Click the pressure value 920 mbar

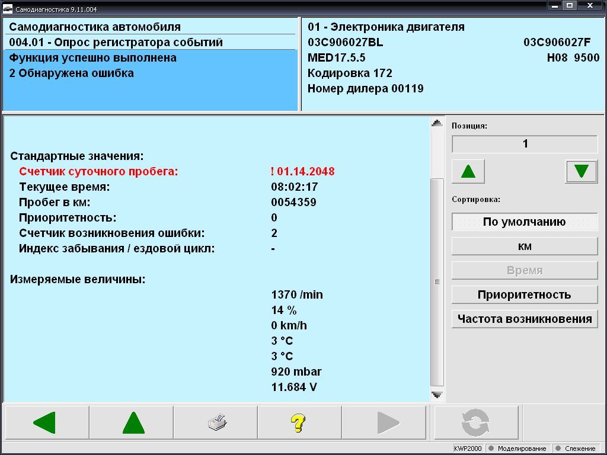click(x=296, y=372)
